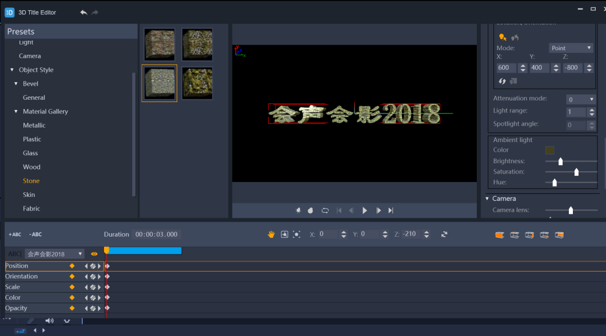Viewport: 606px width, 336px height.
Task: Click the Ambient light Brightness slider handle
Action: (x=560, y=161)
